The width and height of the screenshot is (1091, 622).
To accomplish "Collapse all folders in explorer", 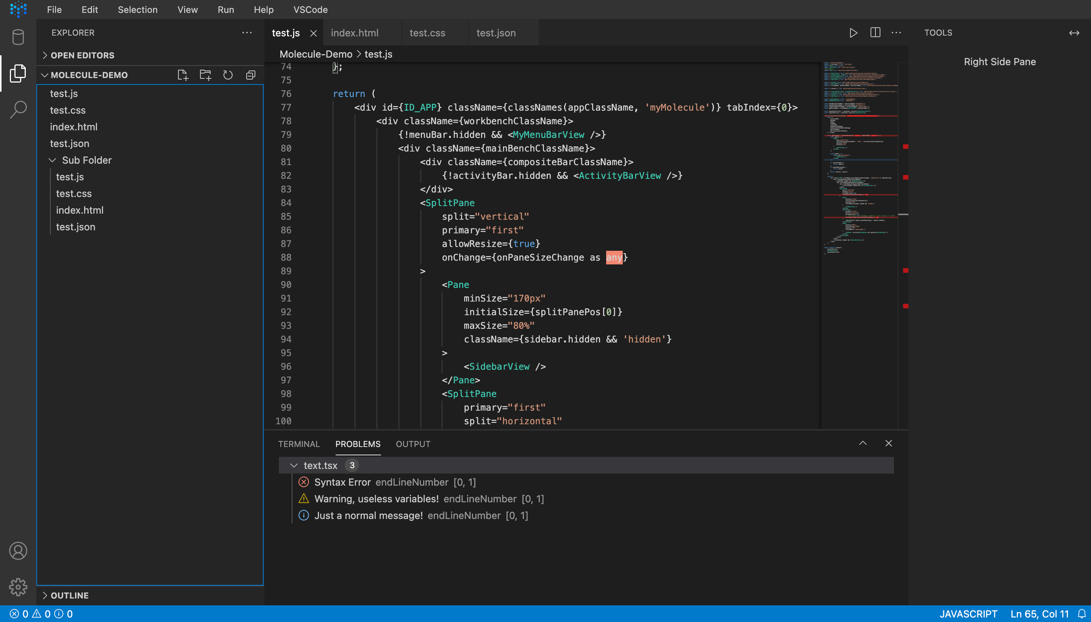I will click(x=251, y=75).
